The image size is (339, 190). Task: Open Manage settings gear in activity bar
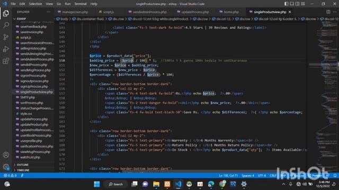point(6,167)
